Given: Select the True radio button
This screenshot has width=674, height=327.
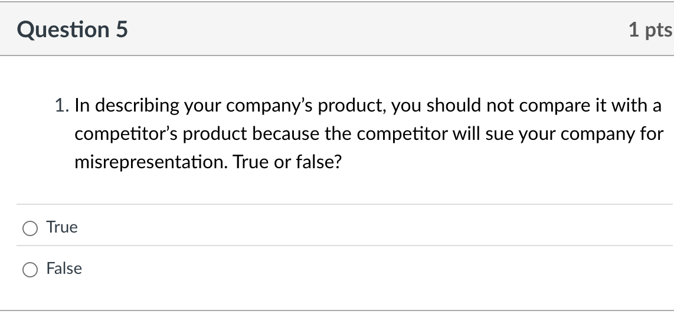Looking at the screenshot, I should click(x=30, y=228).
